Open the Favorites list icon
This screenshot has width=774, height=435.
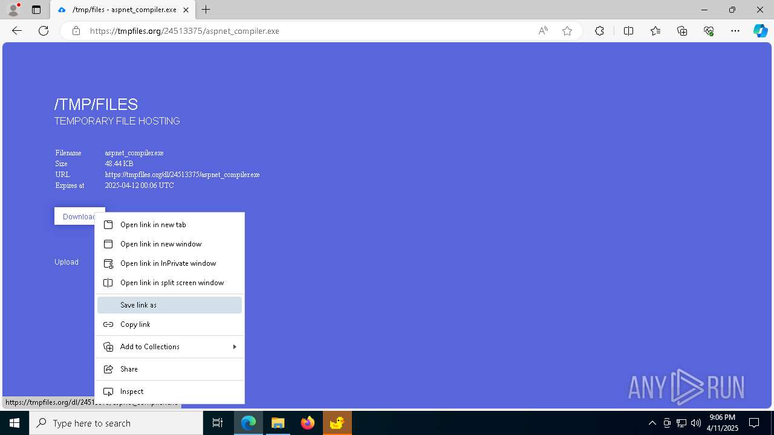pyautogui.click(x=655, y=31)
